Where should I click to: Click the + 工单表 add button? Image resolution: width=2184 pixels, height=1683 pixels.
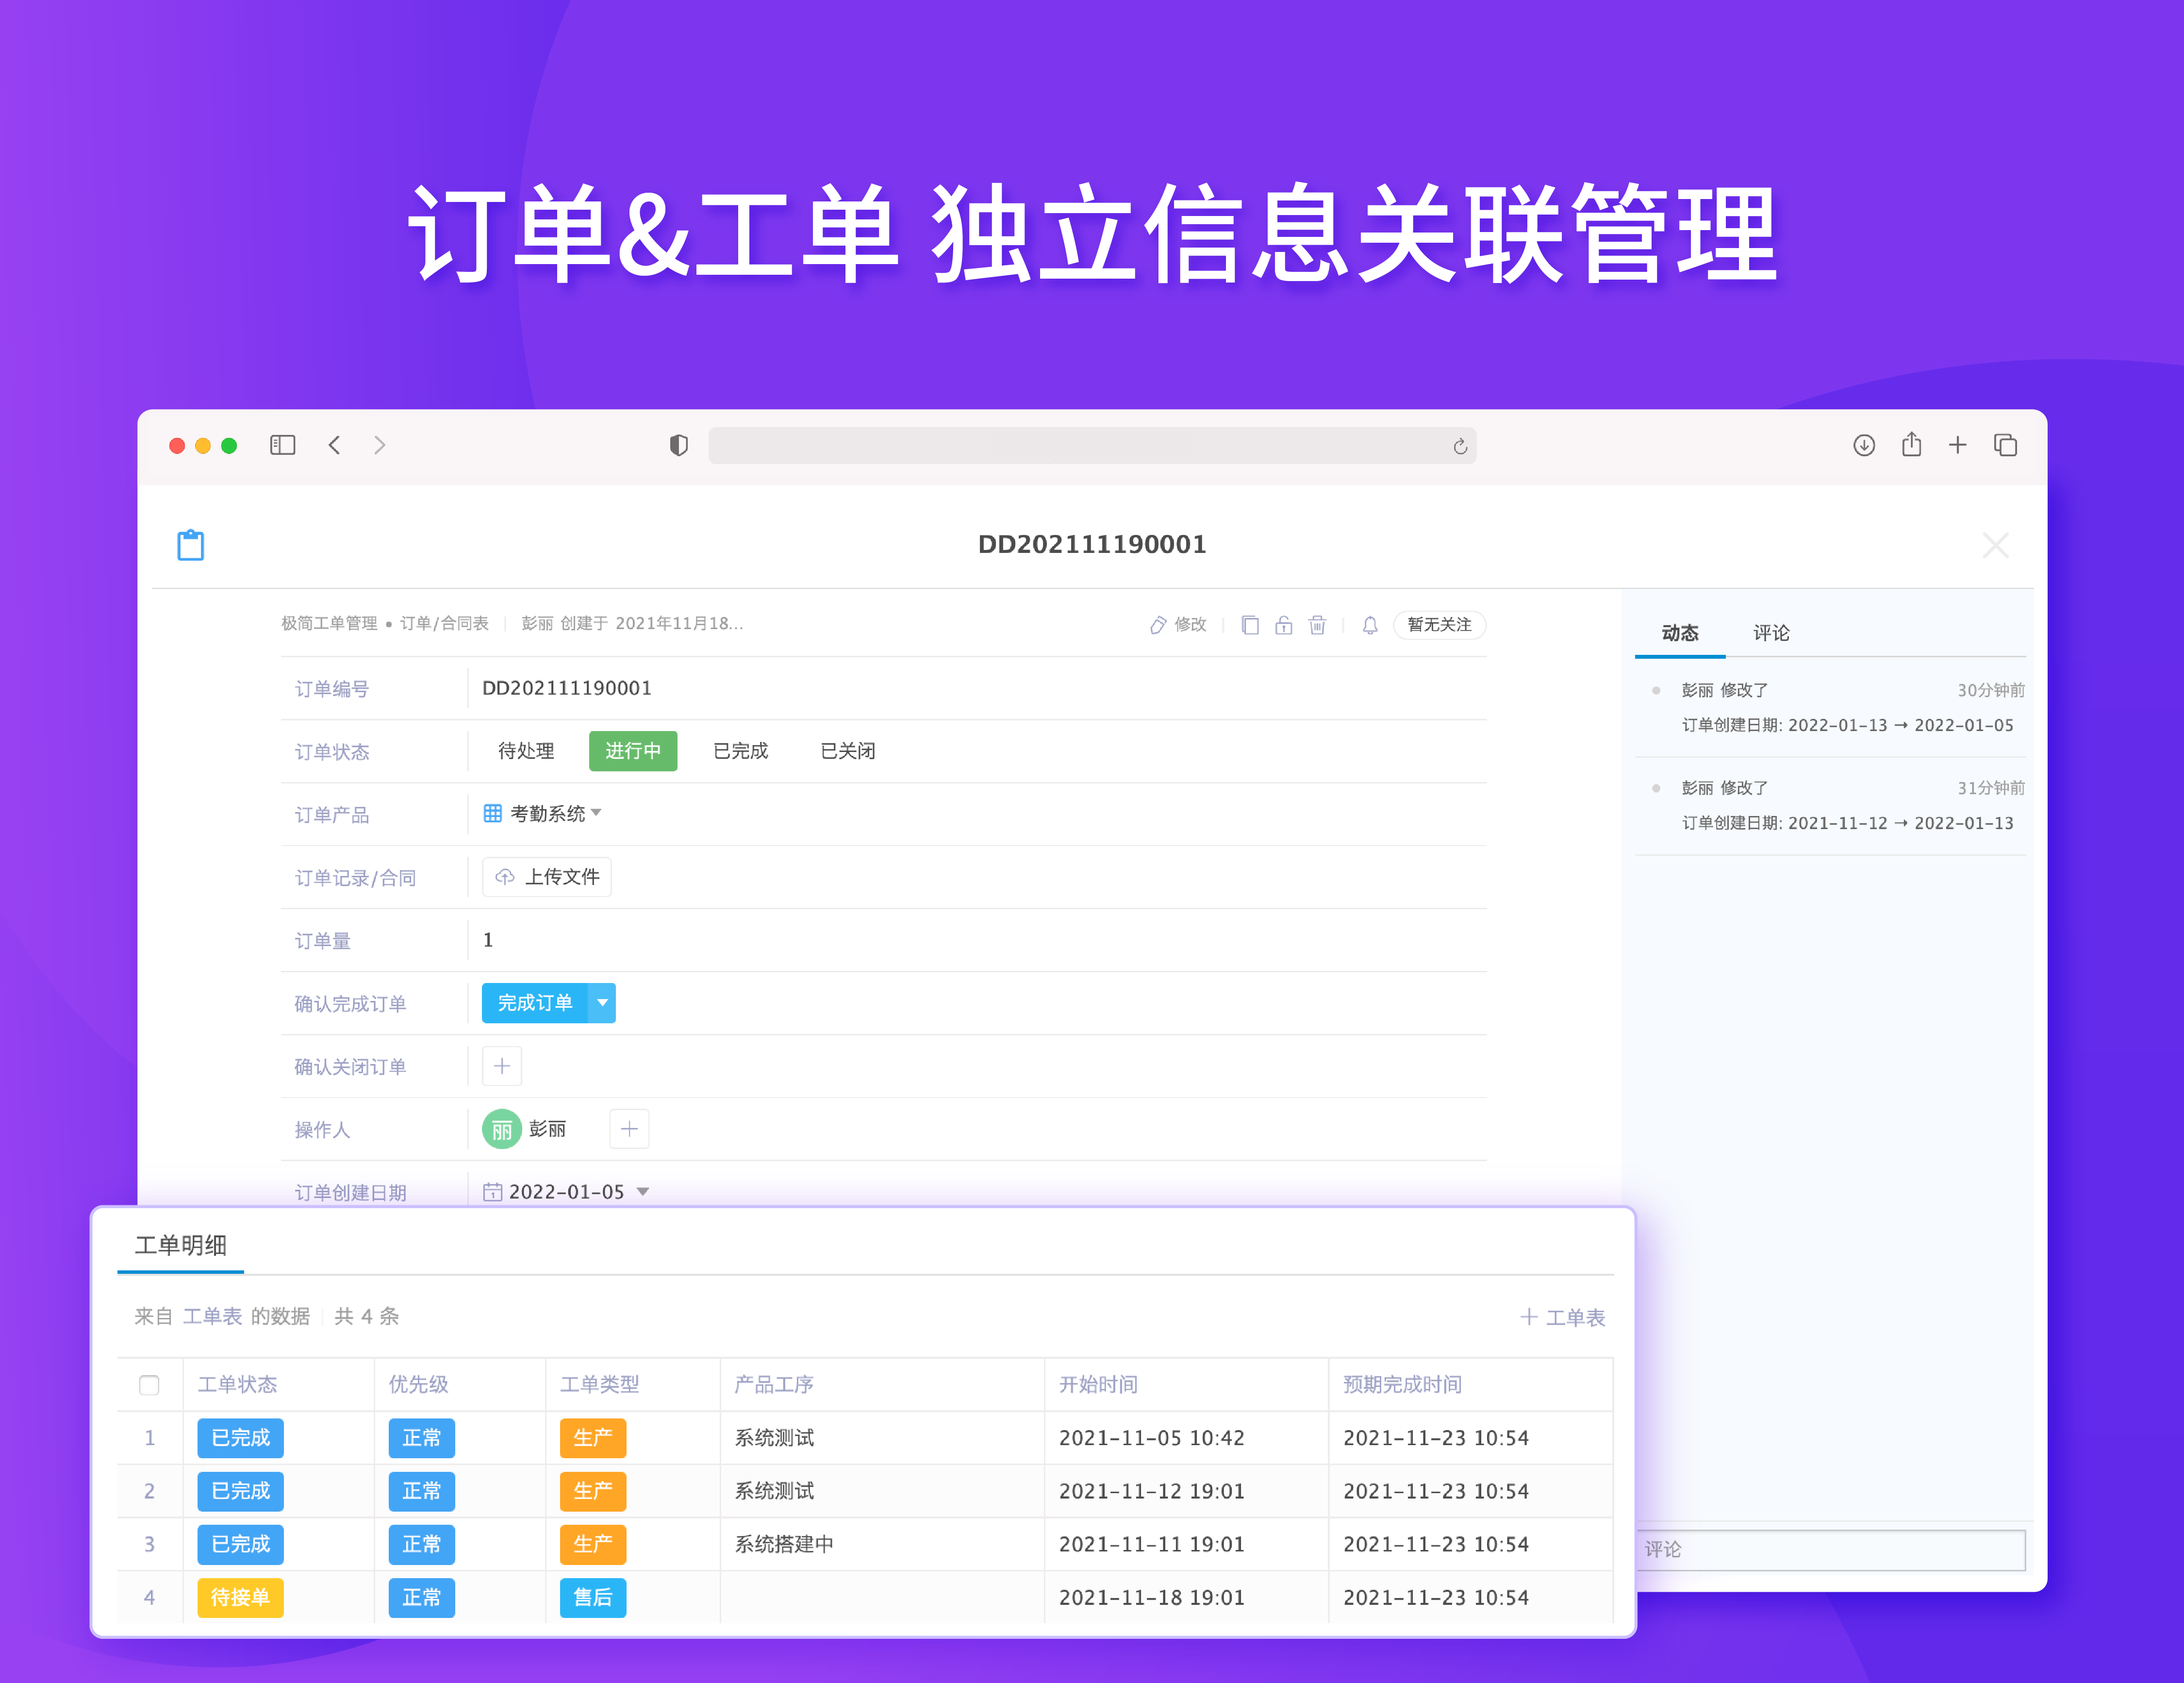coord(1563,1317)
